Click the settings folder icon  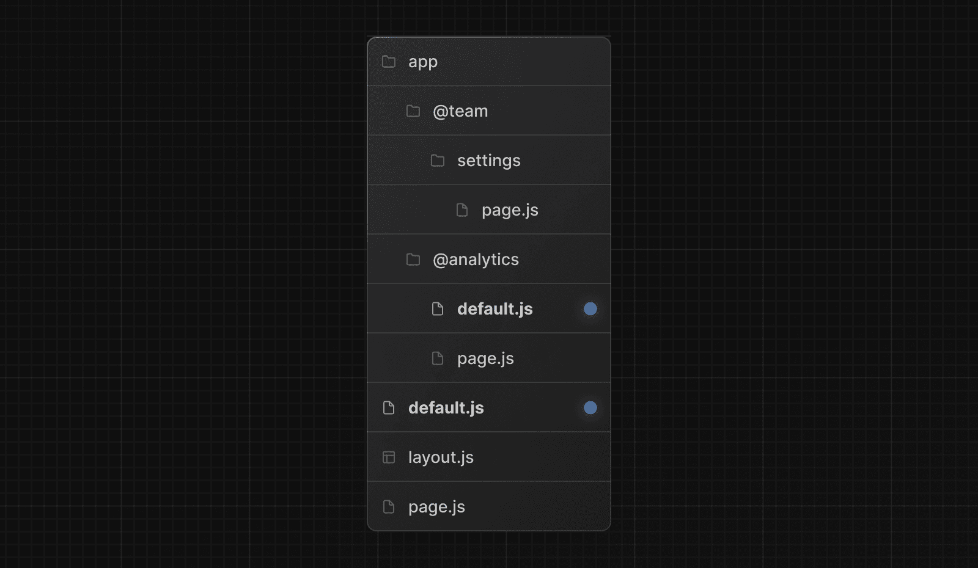tap(438, 161)
